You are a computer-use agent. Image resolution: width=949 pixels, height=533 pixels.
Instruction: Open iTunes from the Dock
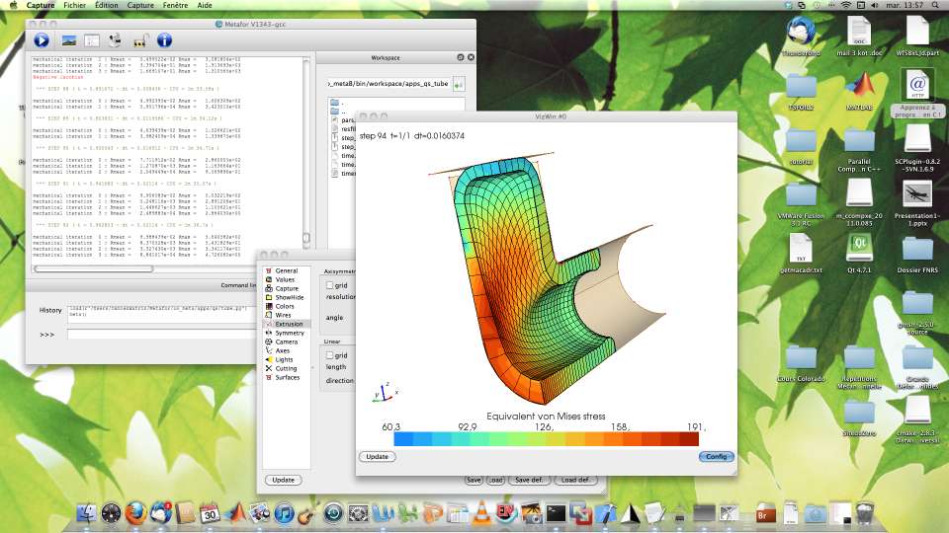click(284, 513)
